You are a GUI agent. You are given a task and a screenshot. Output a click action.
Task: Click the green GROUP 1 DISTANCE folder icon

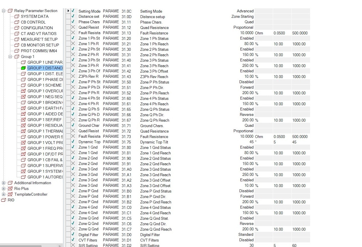pyautogui.click(x=23, y=68)
